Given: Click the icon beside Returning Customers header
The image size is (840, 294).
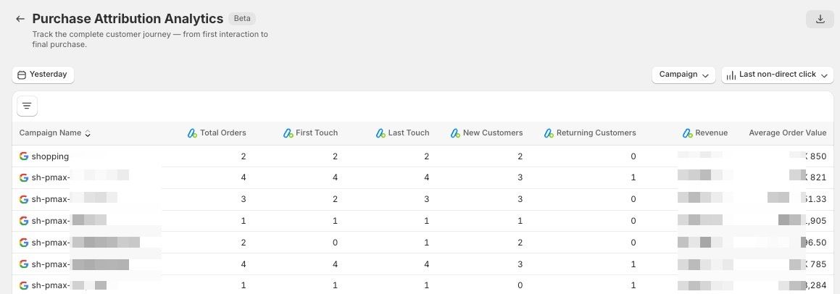Looking at the screenshot, I should pos(549,133).
